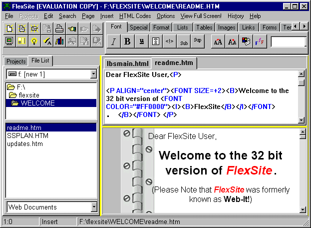Apply italic formatting with the I button
This screenshot has height=228, width=311.
[113, 41]
